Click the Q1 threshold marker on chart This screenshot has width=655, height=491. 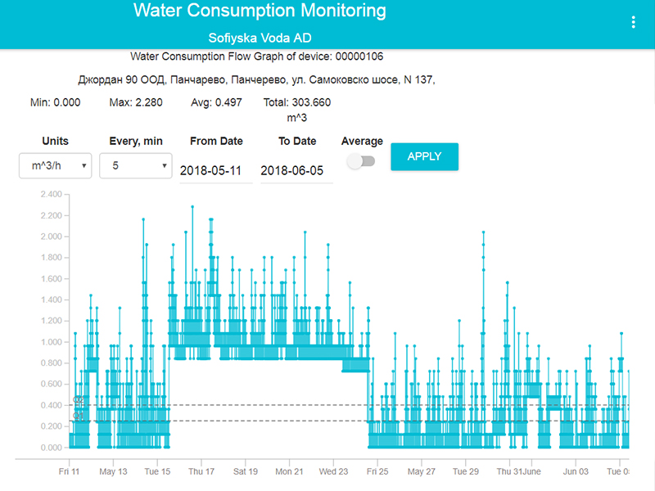click(x=78, y=415)
